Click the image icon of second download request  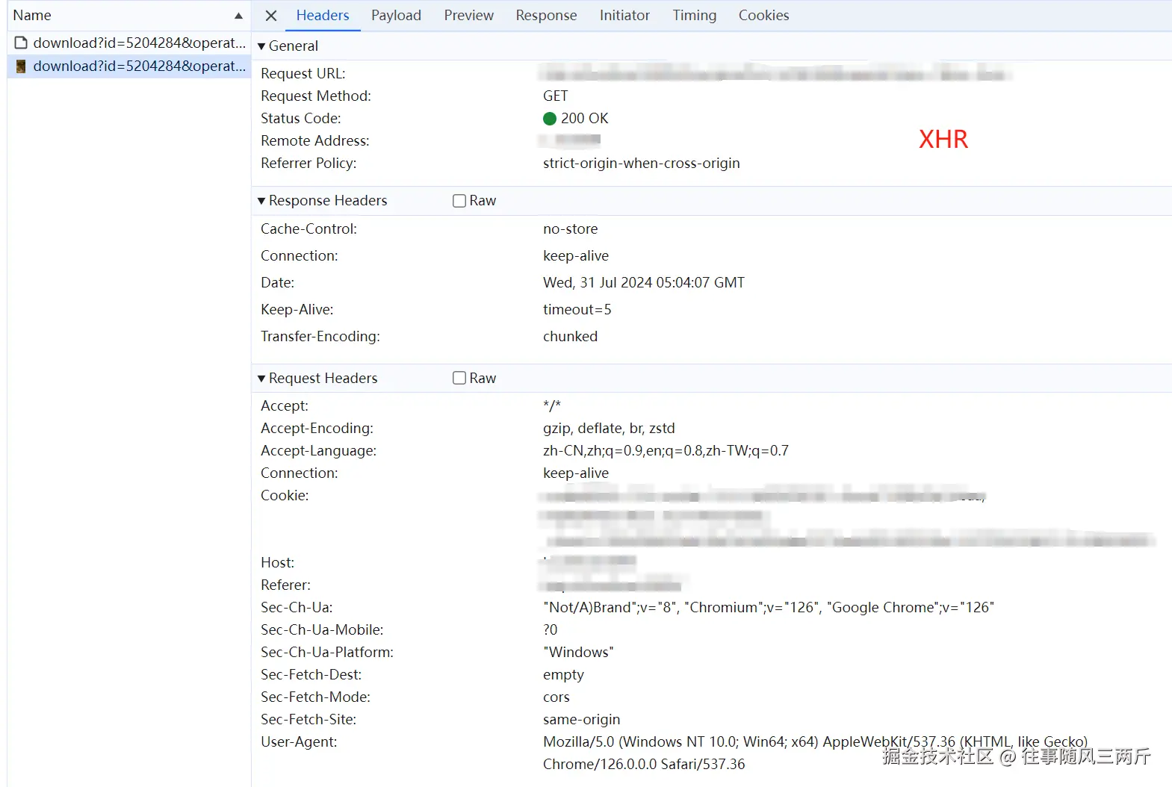click(x=21, y=66)
